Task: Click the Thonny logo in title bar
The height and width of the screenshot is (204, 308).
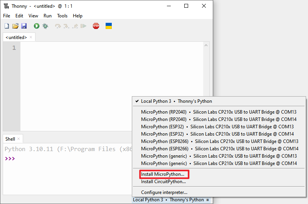Action: (x=6, y=6)
